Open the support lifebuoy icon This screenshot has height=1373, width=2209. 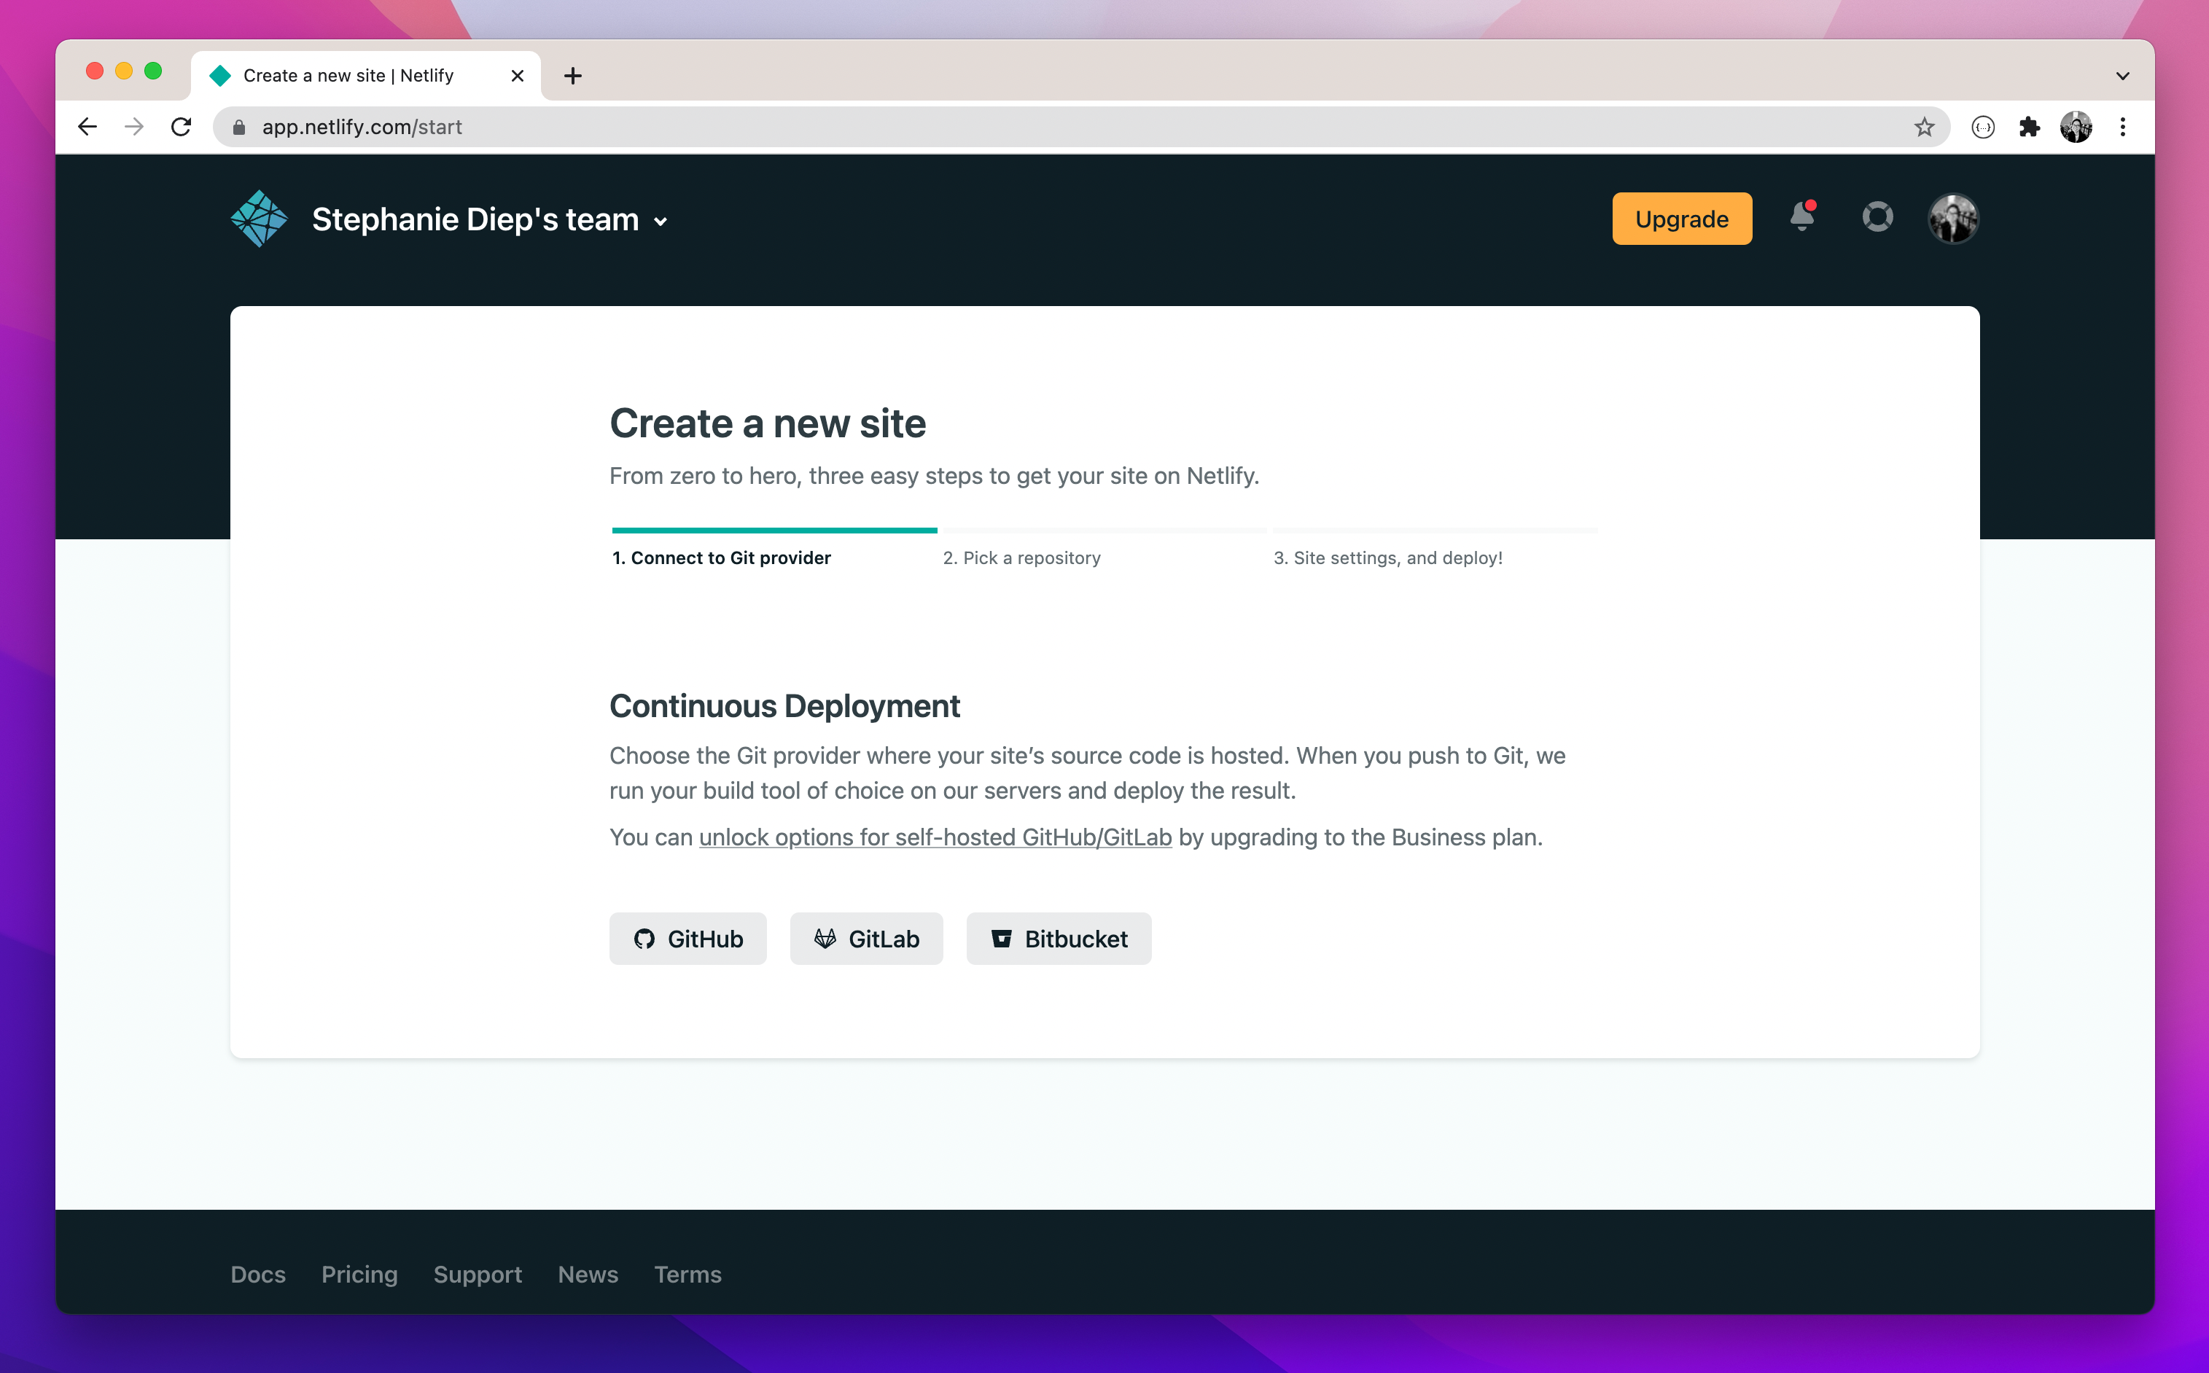[1877, 218]
